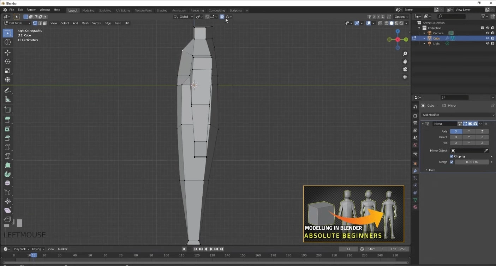Enable proportional editing in the header
Image resolution: width=496 pixels, height=266 pixels.
coord(222,17)
